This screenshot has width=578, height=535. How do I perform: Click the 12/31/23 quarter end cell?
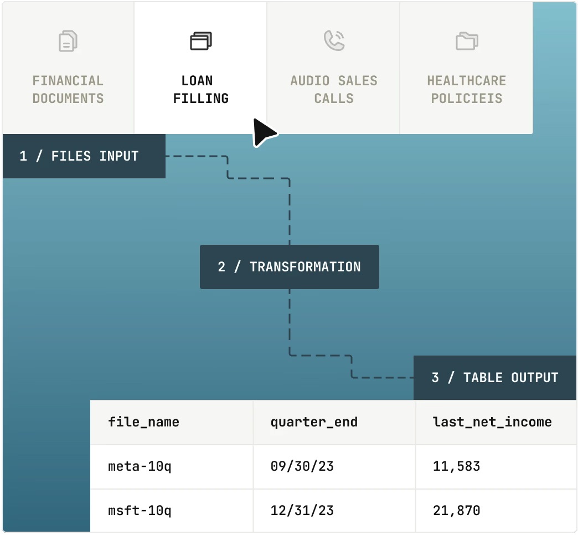click(x=302, y=510)
